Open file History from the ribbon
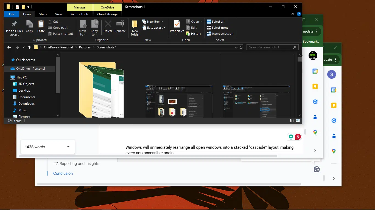Viewport: 375px width, 210px height. pos(194,34)
